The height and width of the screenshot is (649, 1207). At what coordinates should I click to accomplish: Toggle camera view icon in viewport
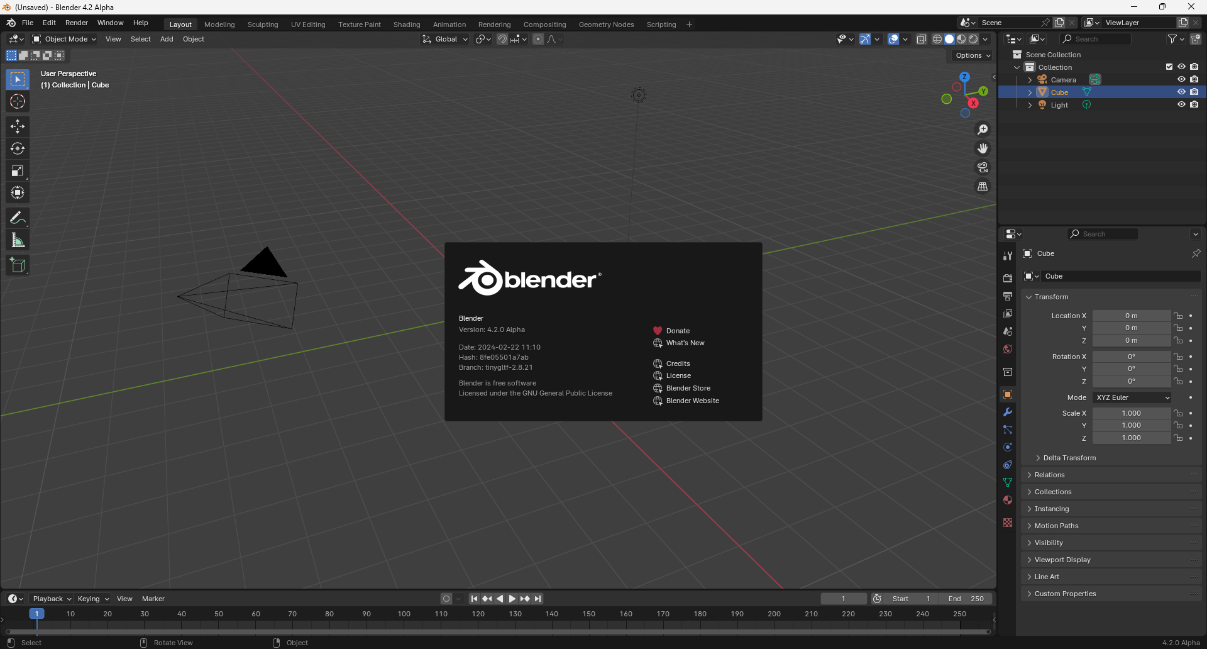click(x=983, y=167)
